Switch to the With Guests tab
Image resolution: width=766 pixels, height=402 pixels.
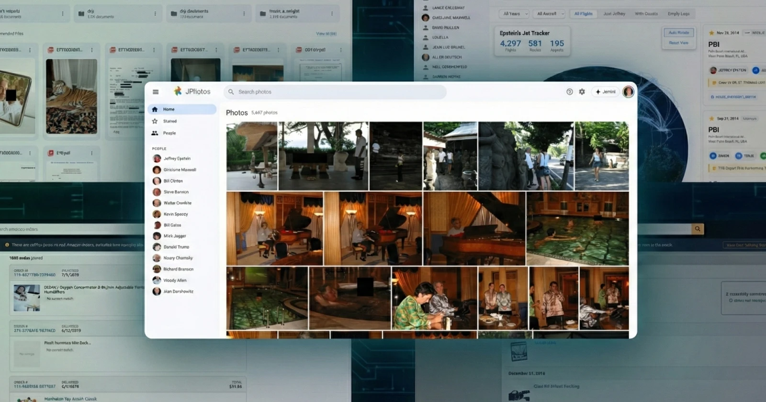pyautogui.click(x=646, y=14)
